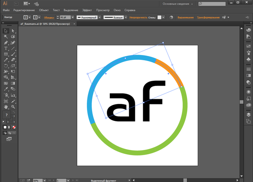Select the Paintbrush tool
This screenshot has width=253, height=182.
[x=13, y=54]
